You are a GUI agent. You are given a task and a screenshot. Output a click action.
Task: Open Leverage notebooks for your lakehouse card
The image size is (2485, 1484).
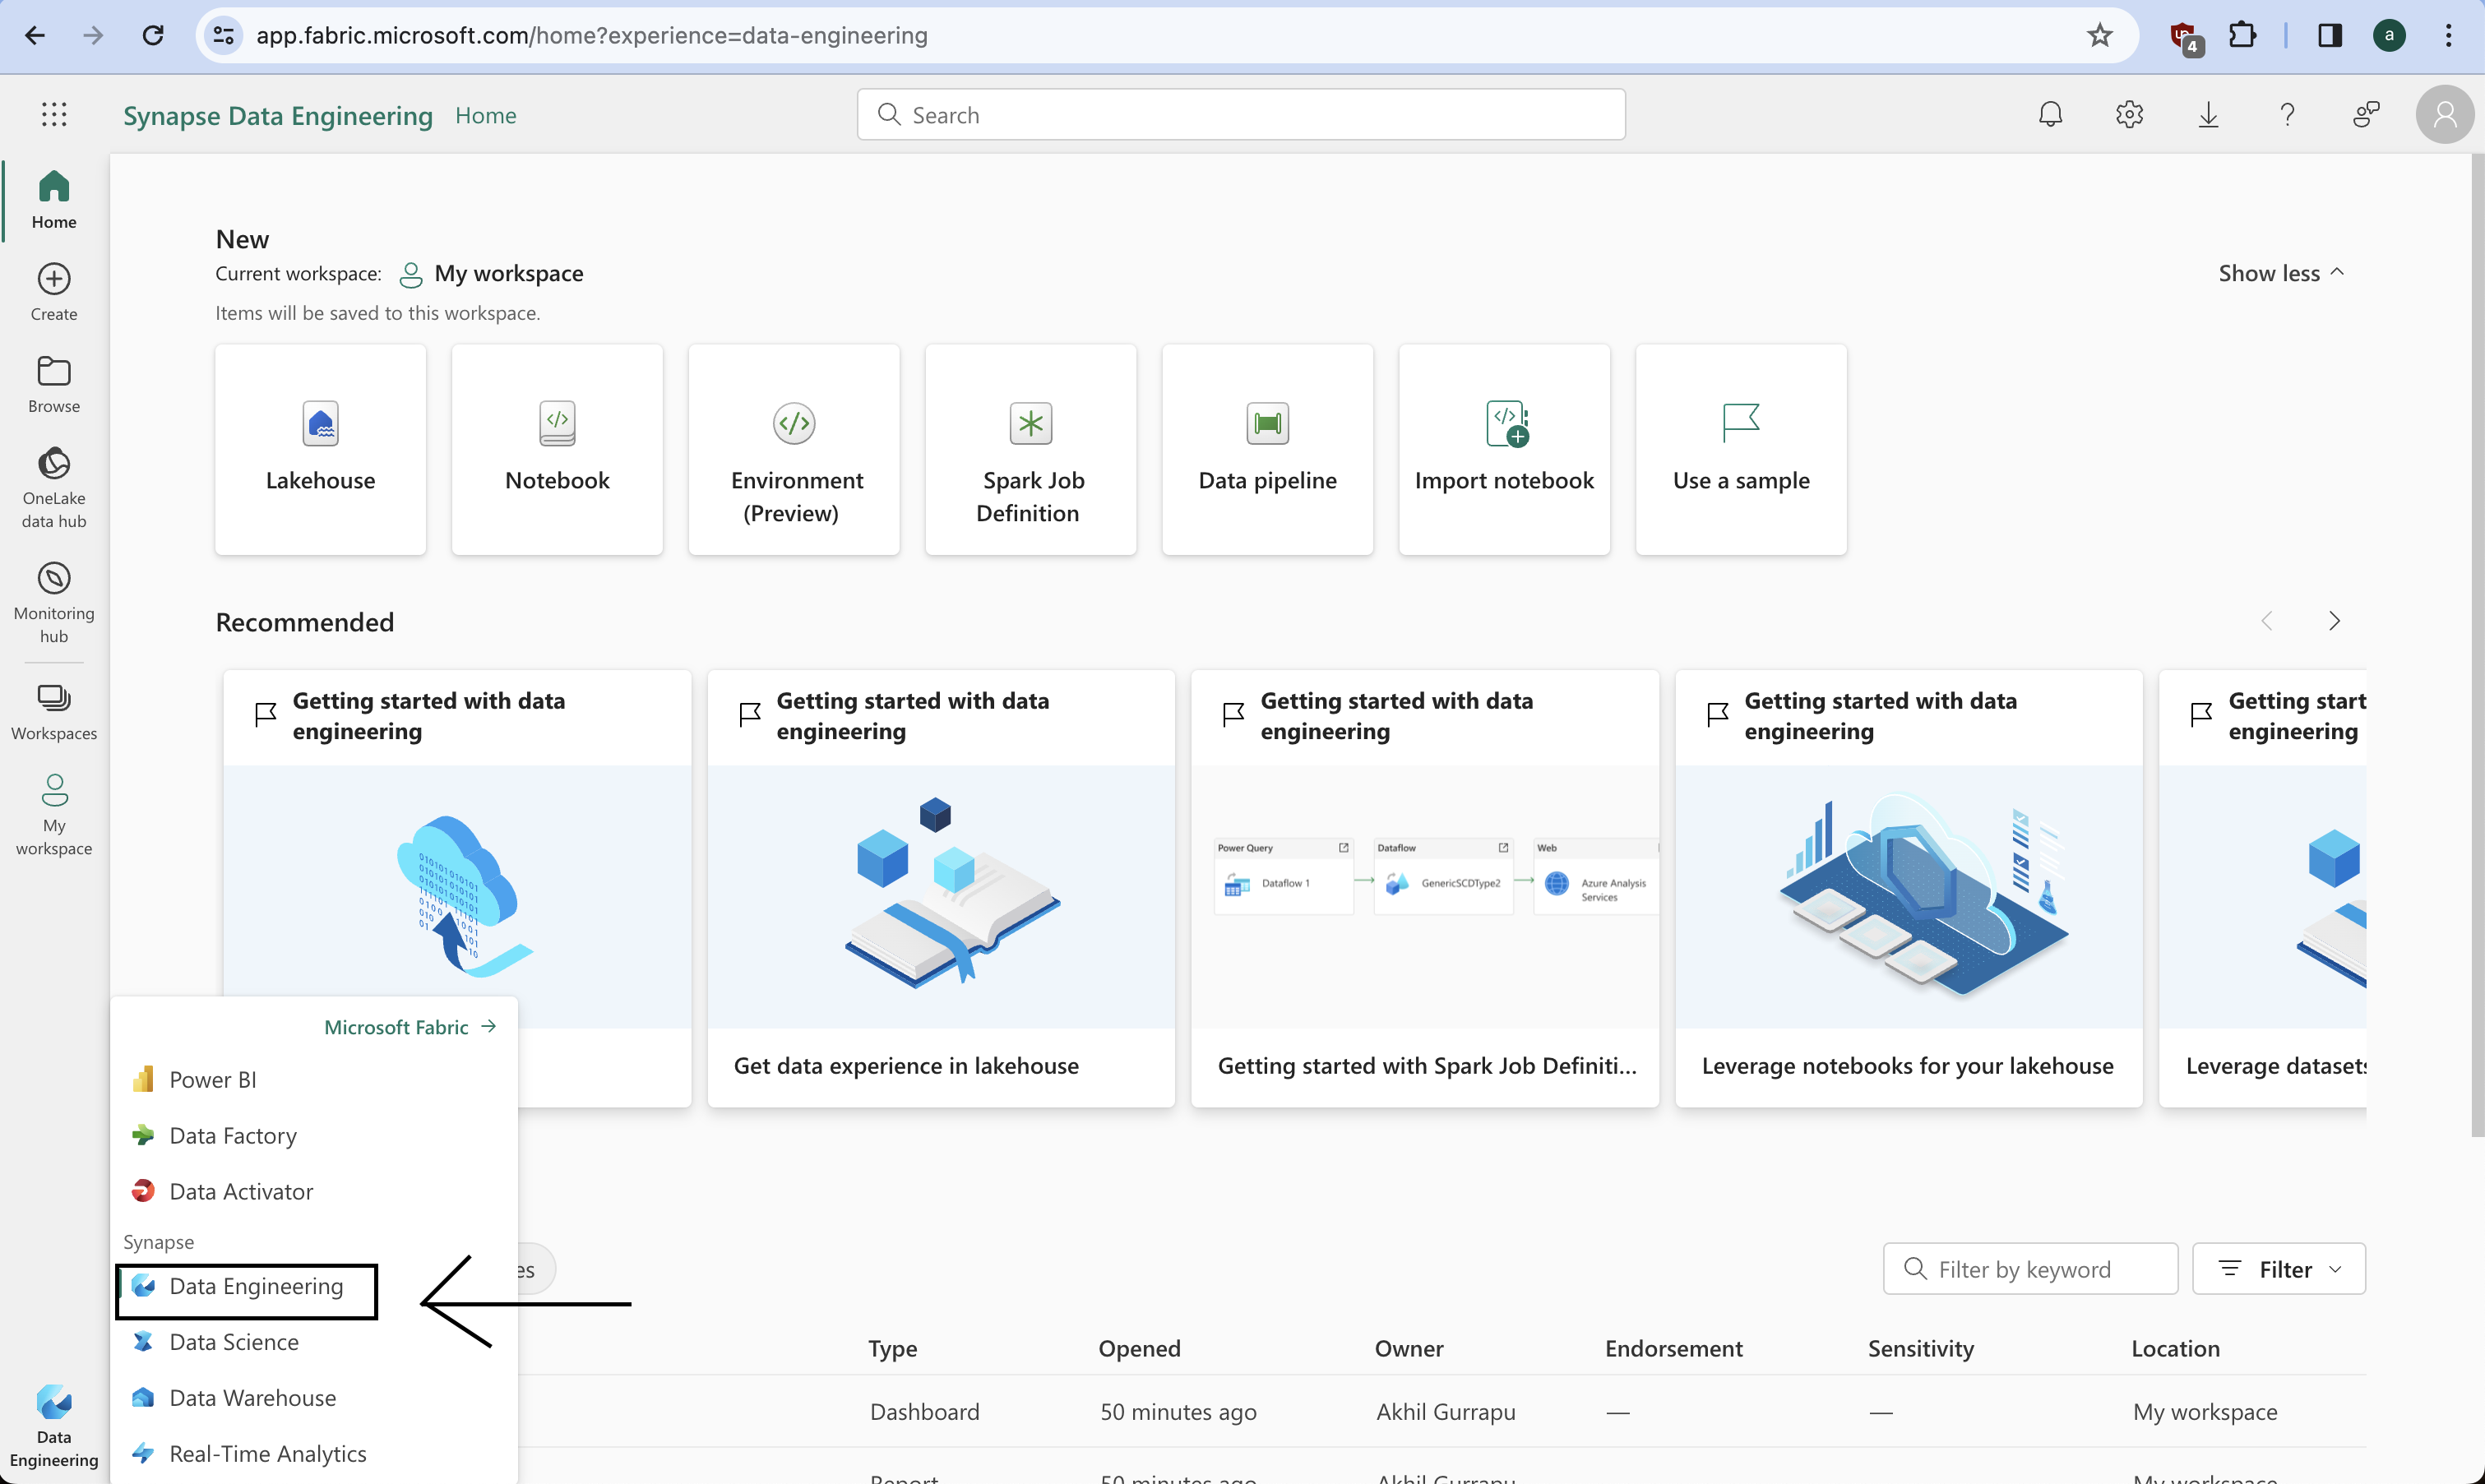pyautogui.click(x=1909, y=888)
